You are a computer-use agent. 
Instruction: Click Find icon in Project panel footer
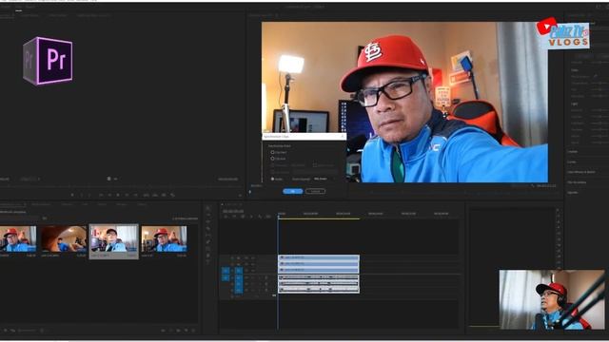(x=171, y=331)
